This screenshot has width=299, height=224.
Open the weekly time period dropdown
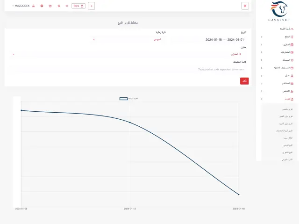[x=129, y=39]
